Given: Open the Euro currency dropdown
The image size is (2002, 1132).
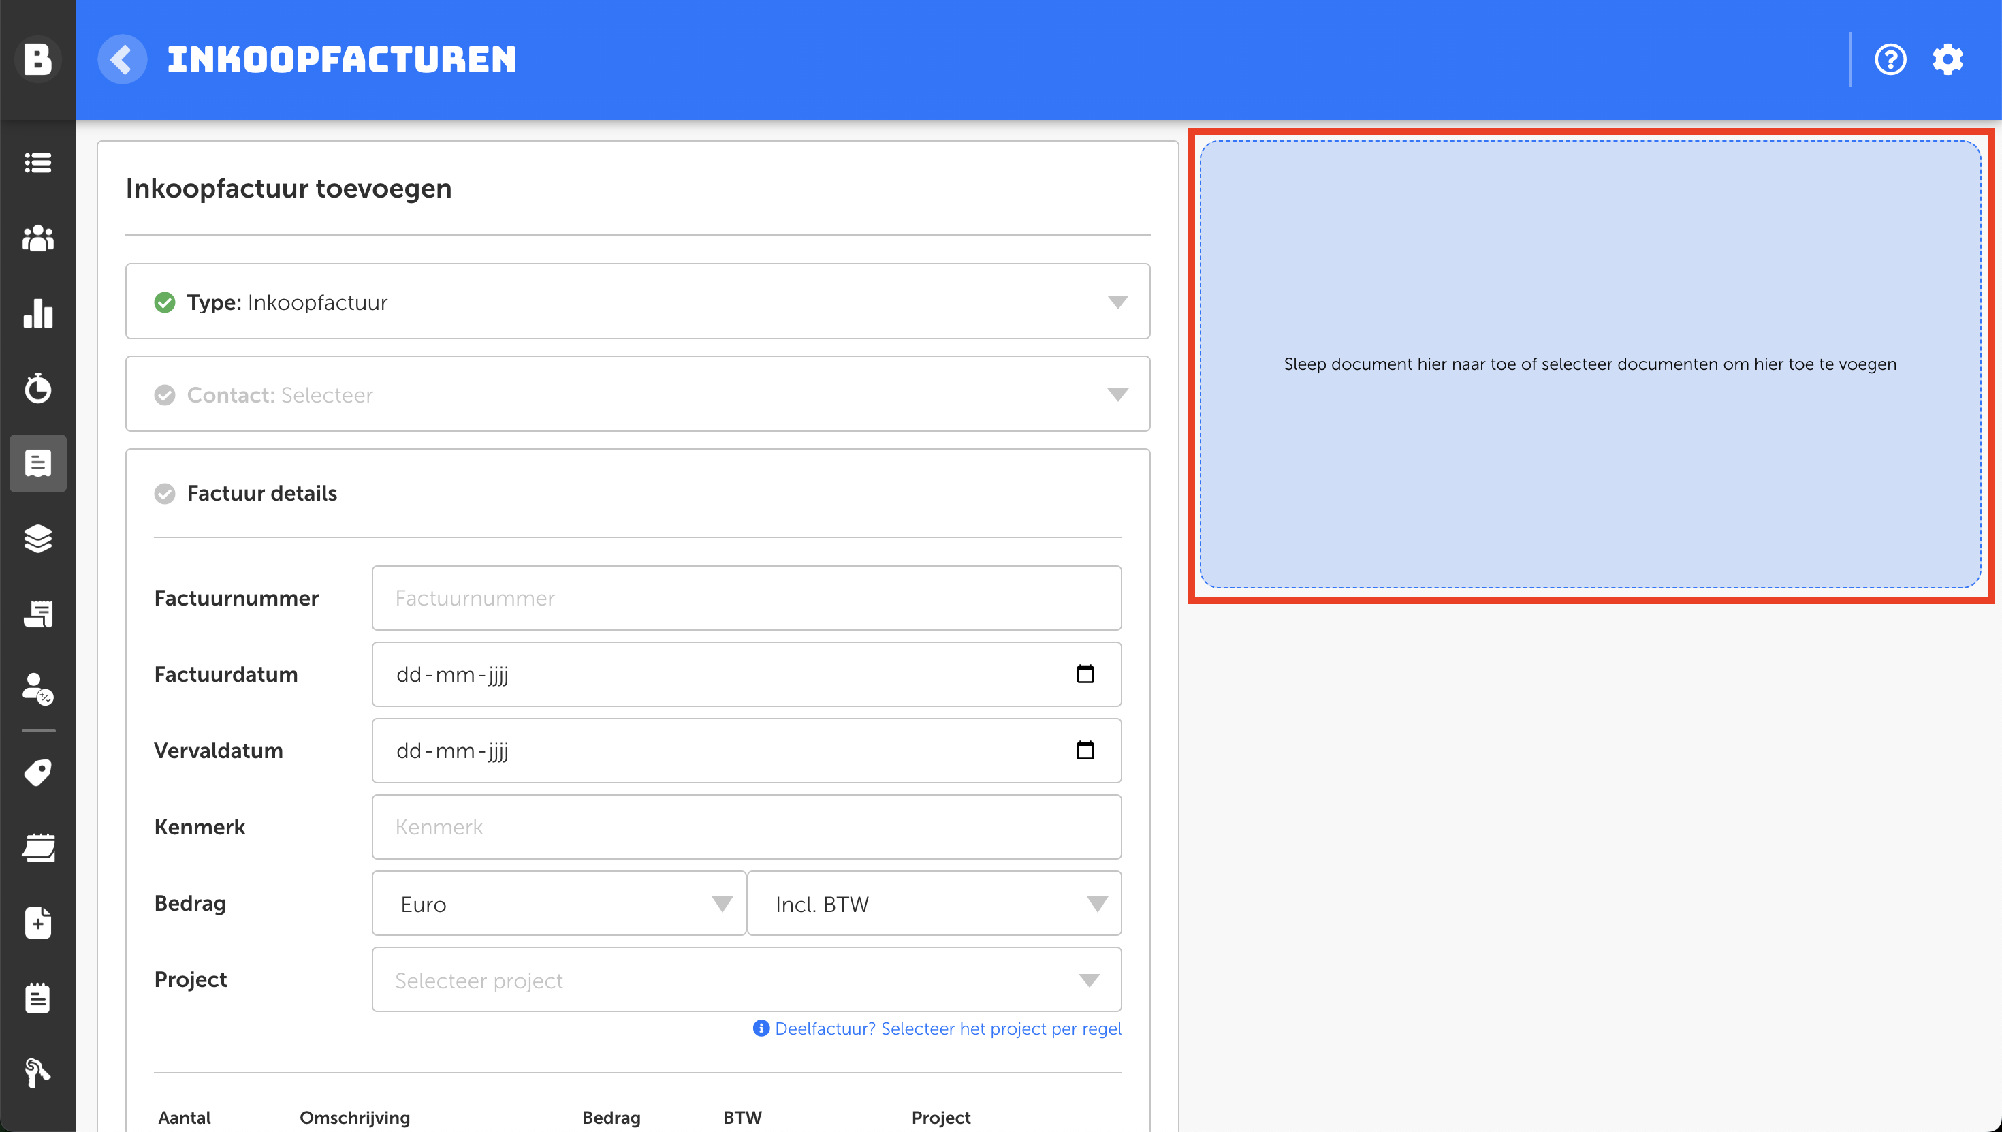Looking at the screenshot, I should [558, 903].
